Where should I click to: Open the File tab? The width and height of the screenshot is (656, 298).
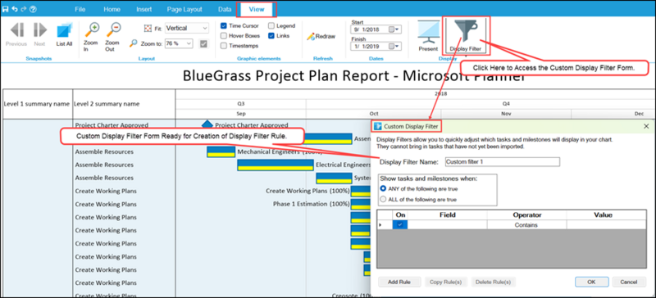[x=80, y=9]
